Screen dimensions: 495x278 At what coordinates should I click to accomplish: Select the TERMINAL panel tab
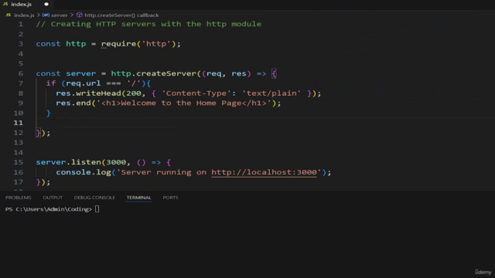coord(139,198)
